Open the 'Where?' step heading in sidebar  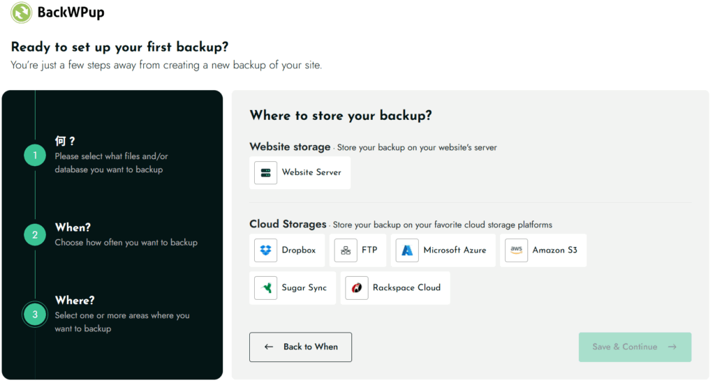(75, 301)
